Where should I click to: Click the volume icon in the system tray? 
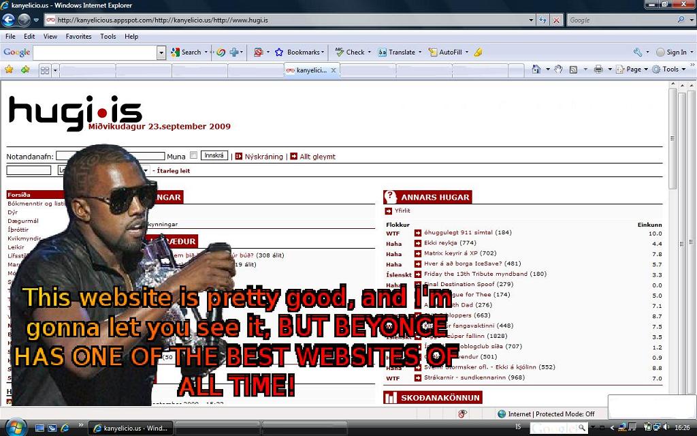pyautogui.click(x=666, y=428)
